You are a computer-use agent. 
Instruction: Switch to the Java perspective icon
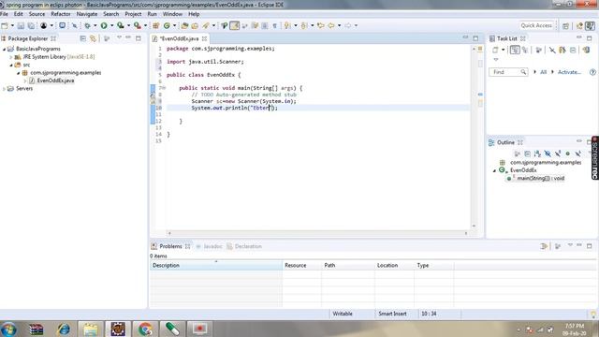591,25
